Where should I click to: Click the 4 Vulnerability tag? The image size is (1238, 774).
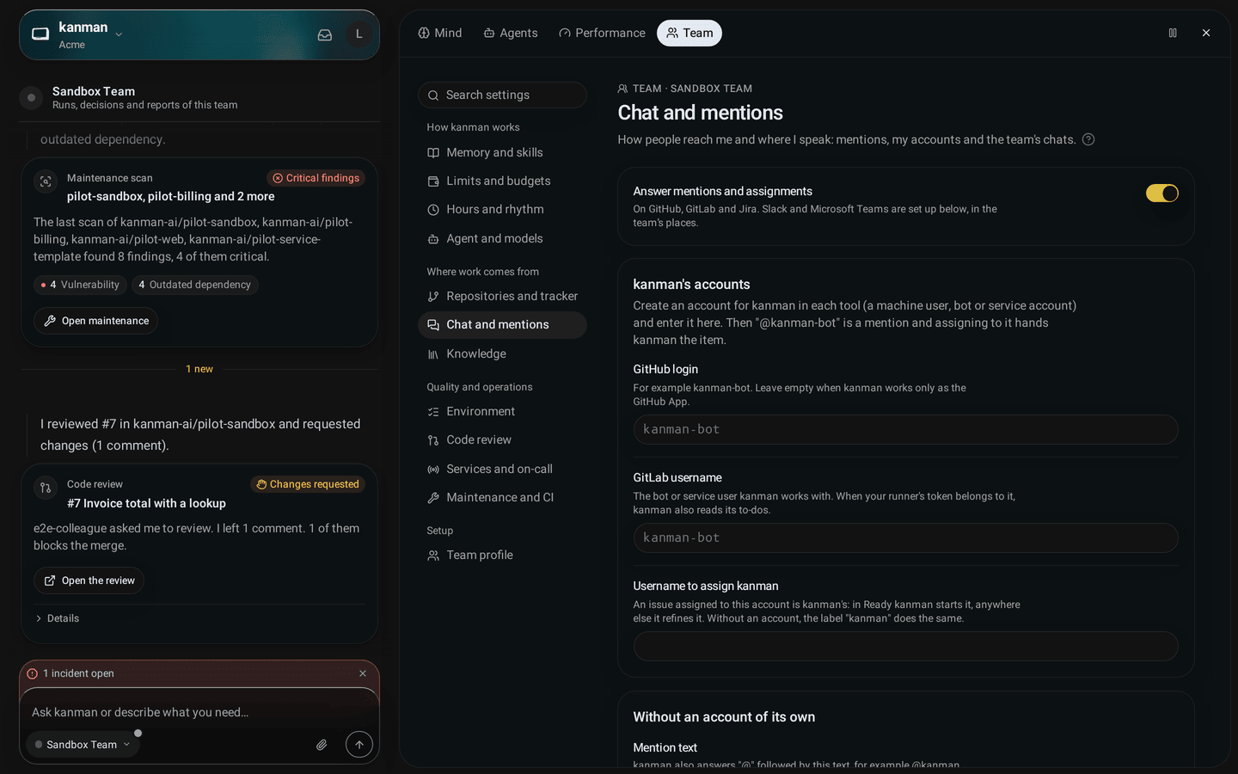click(80, 285)
